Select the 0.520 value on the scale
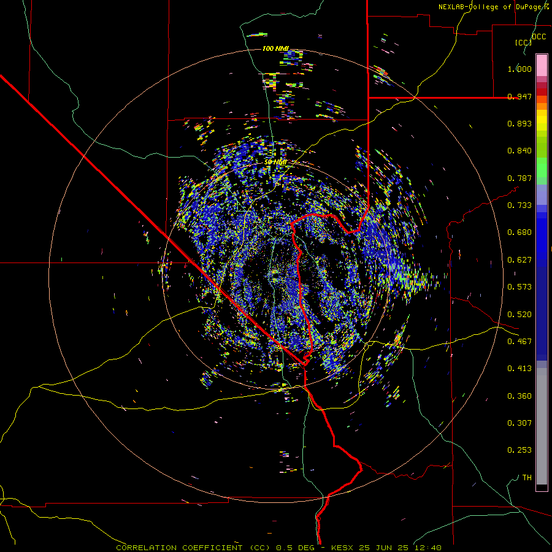This screenshot has width=552, height=552. 519,315
